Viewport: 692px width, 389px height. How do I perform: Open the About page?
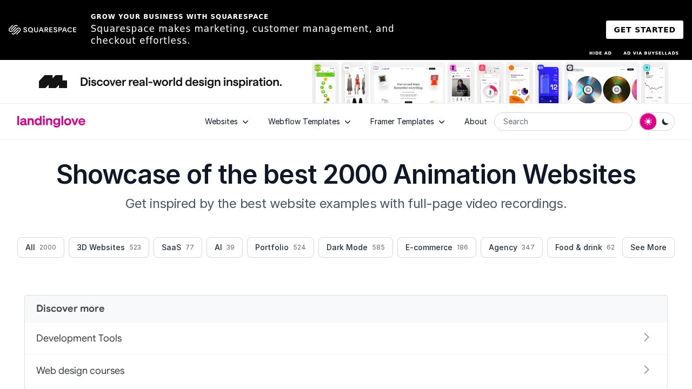[475, 122]
